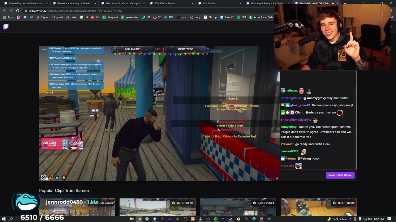Open the Unity bookmark

click(195, 17)
